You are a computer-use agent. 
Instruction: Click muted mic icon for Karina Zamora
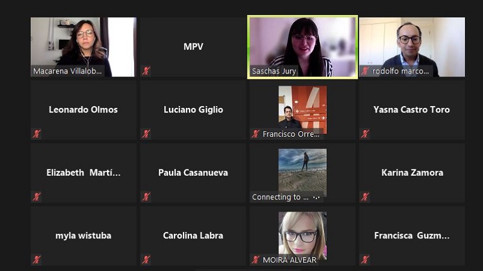pyautogui.click(x=365, y=197)
